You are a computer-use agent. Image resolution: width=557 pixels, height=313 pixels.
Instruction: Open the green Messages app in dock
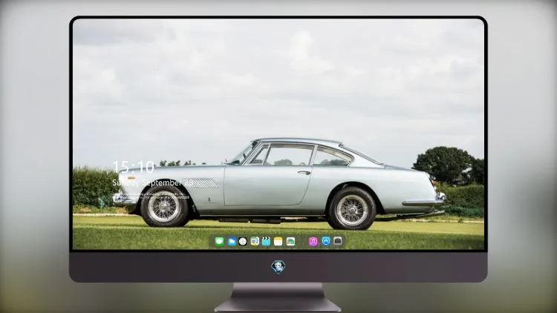(219, 242)
